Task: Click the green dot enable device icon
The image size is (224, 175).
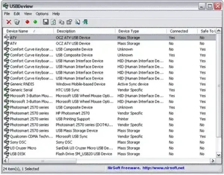Action: click(x=35, y=22)
